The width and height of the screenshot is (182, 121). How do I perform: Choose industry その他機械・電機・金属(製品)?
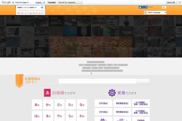pos(141,103)
